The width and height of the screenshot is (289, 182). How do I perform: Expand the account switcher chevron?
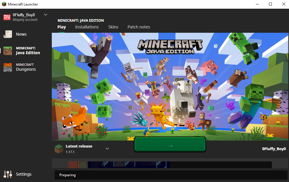point(45,15)
